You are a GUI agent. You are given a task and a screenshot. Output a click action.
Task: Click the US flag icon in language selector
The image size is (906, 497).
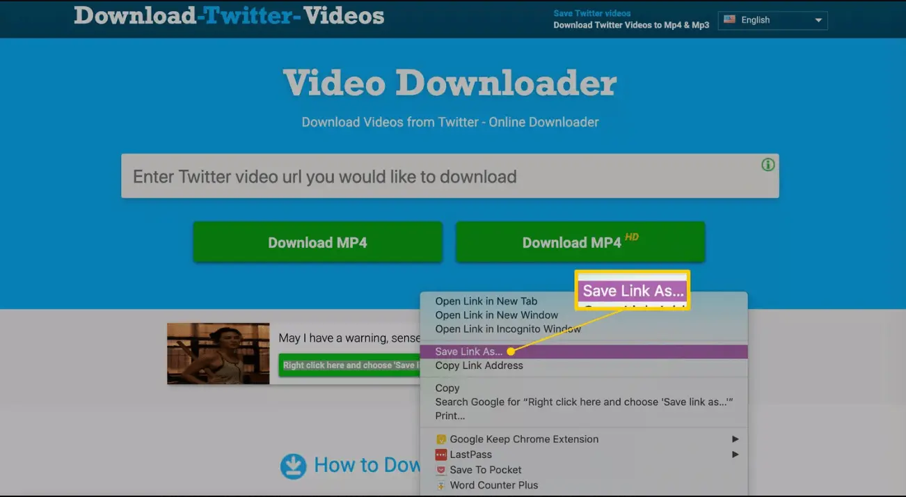pos(729,19)
